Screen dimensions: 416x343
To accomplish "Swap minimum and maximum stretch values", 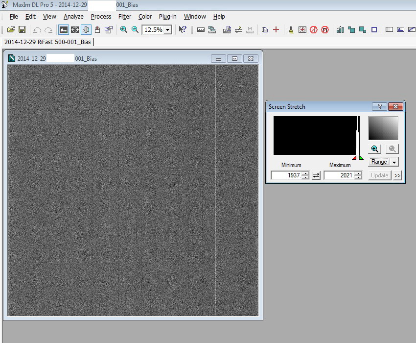I will point(317,175).
